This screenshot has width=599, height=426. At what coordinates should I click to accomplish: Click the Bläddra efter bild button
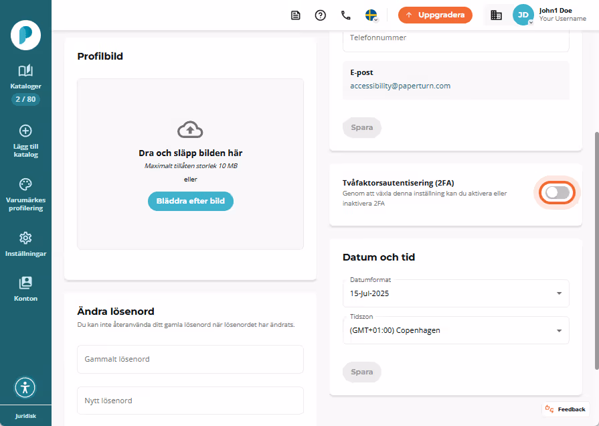pyautogui.click(x=191, y=201)
